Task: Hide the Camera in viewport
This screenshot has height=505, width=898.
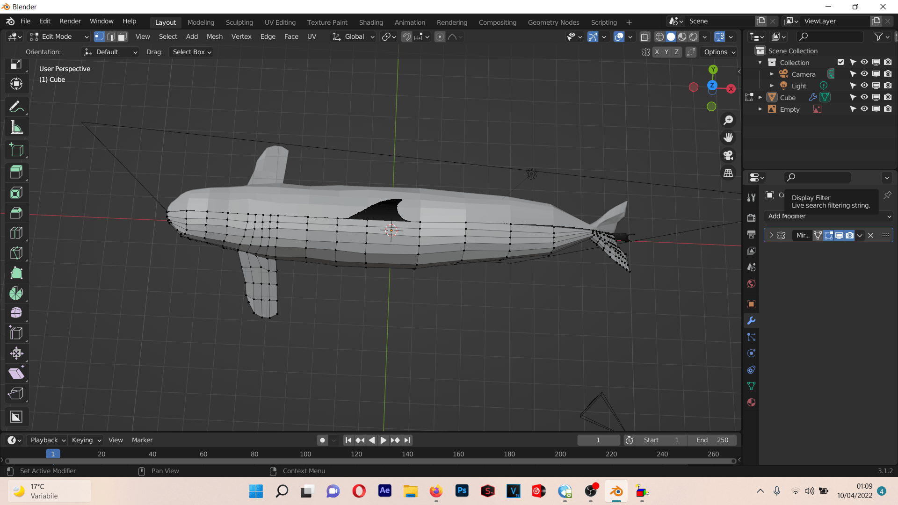Action: pyautogui.click(x=864, y=74)
